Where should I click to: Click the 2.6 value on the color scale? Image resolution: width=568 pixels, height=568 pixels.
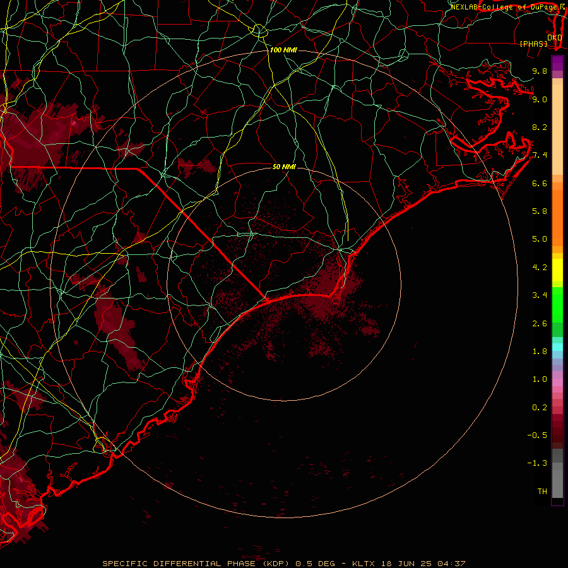pyautogui.click(x=540, y=324)
